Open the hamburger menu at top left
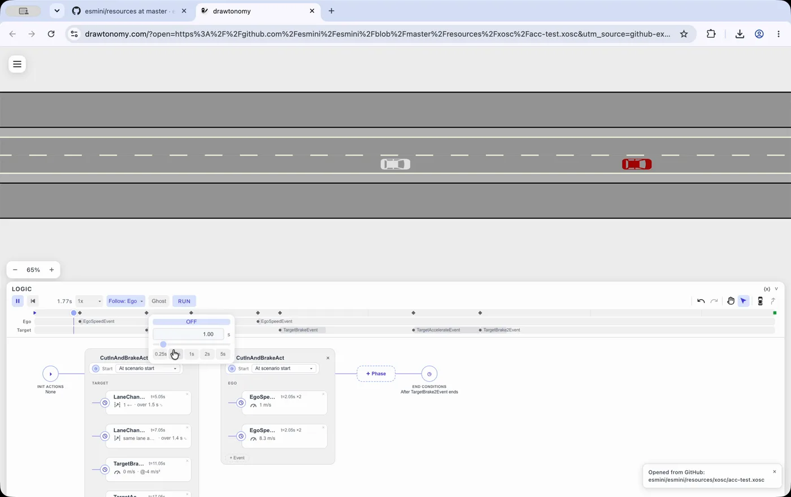Image resolution: width=791 pixels, height=497 pixels. click(17, 64)
